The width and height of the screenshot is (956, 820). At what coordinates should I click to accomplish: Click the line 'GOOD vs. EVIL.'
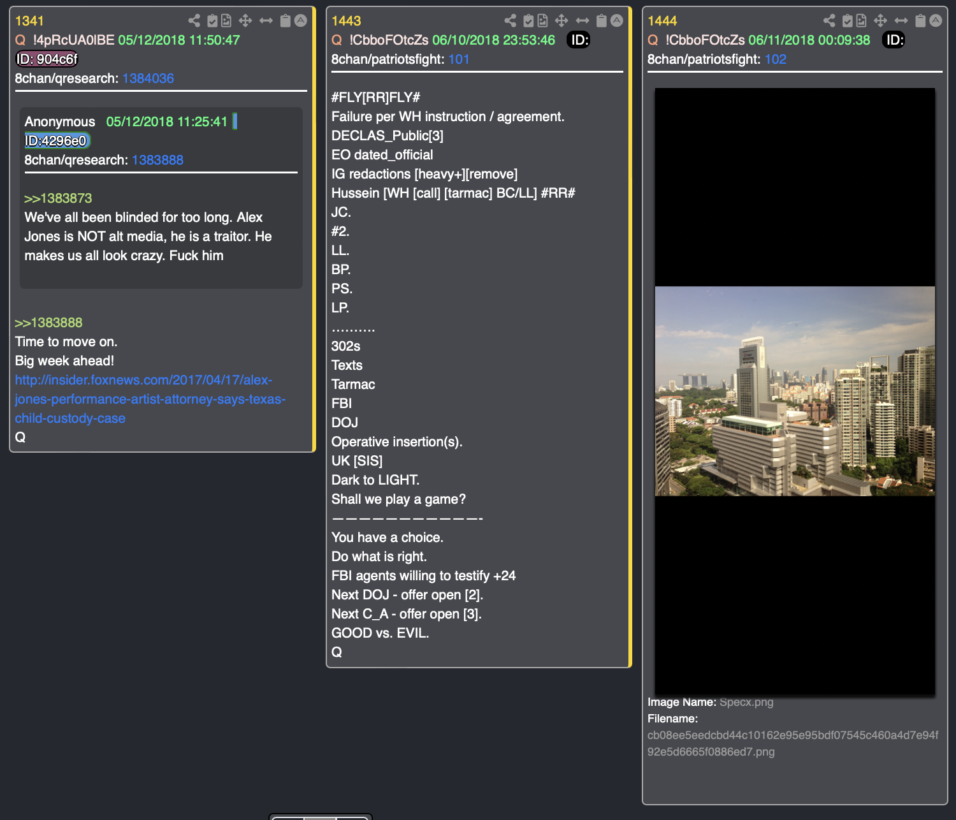380,633
